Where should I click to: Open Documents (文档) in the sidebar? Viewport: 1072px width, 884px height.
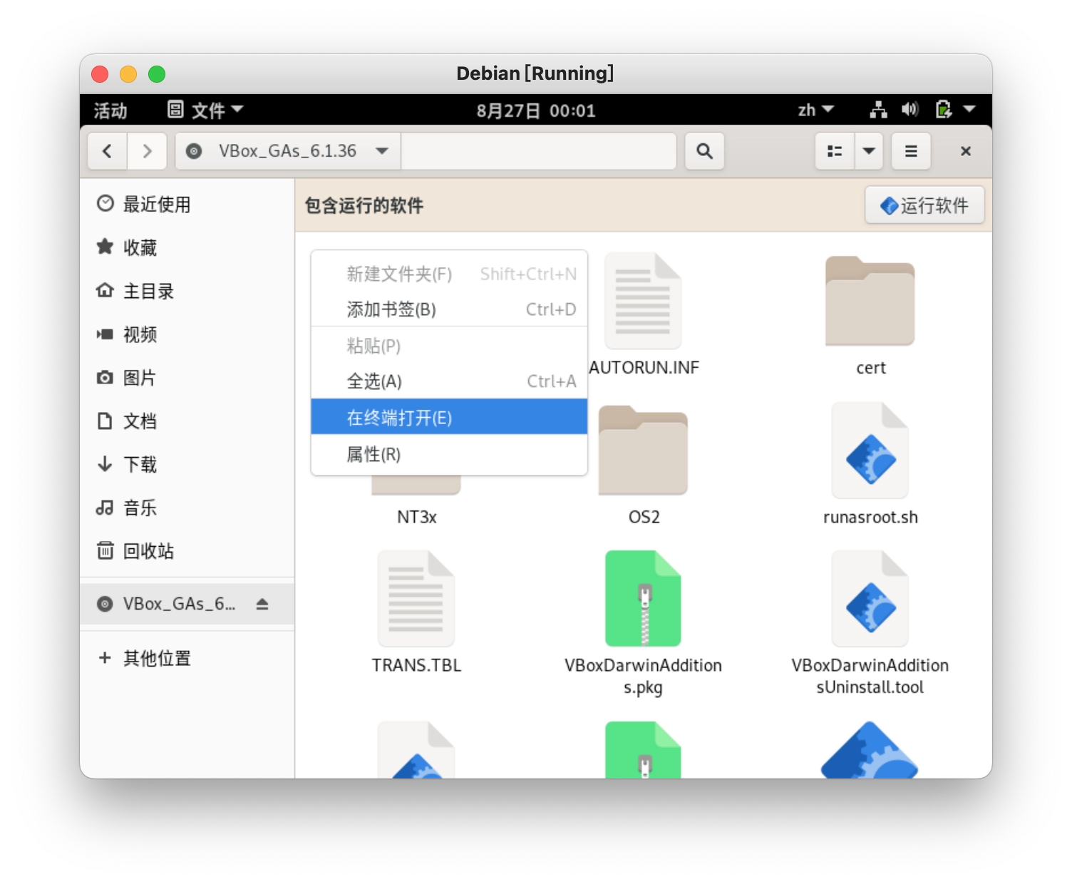coord(187,421)
